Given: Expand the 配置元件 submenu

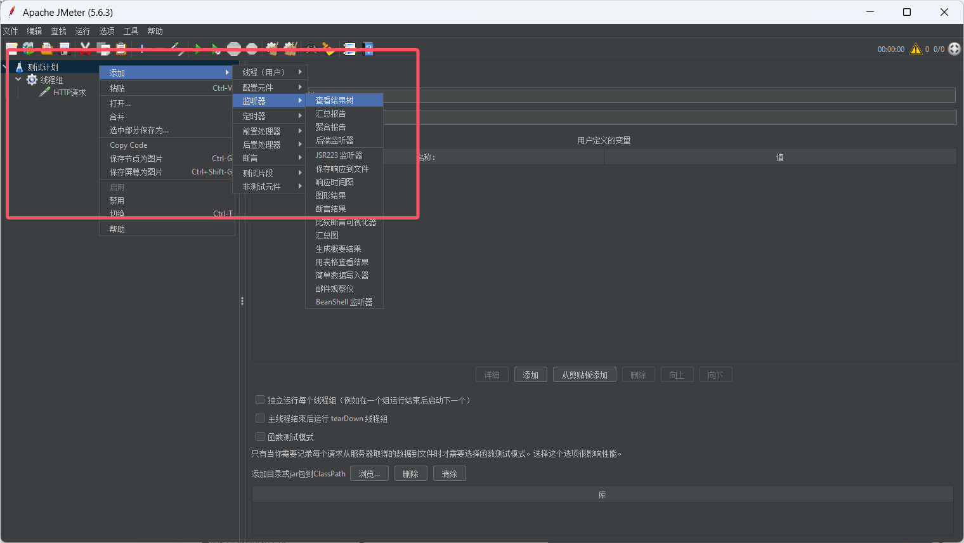Looking at the screenshot, I should coord(270,87).
